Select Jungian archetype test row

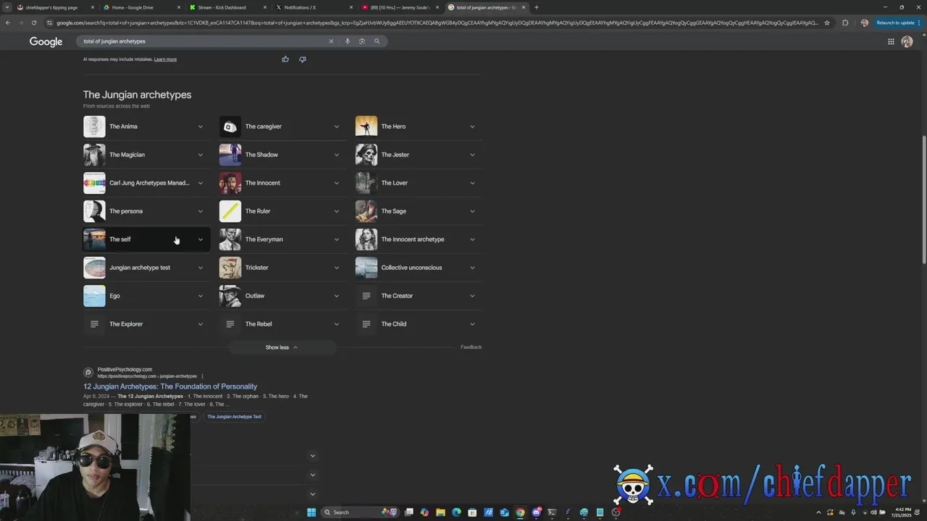coord(146,268)
